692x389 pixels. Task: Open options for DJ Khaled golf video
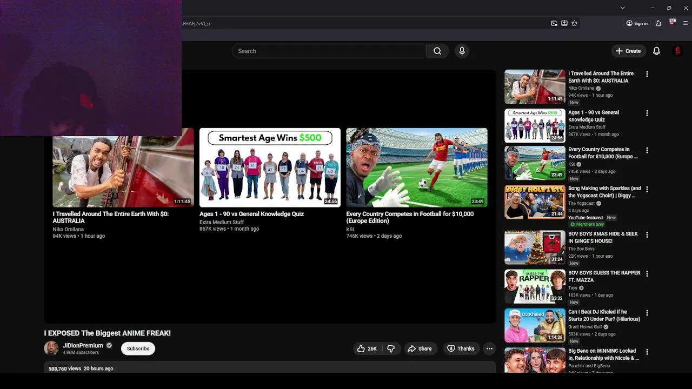[647, 313]
